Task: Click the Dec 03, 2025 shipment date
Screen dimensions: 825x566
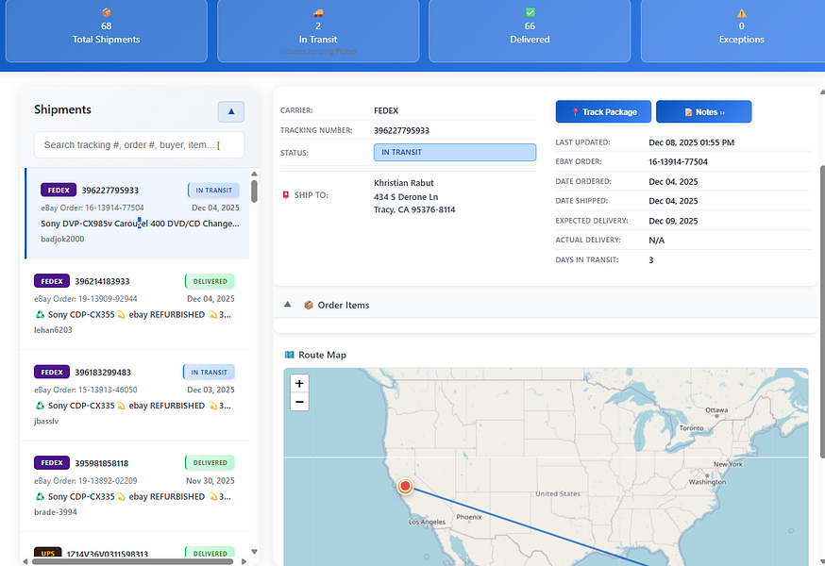Action: tap(211, 390)
